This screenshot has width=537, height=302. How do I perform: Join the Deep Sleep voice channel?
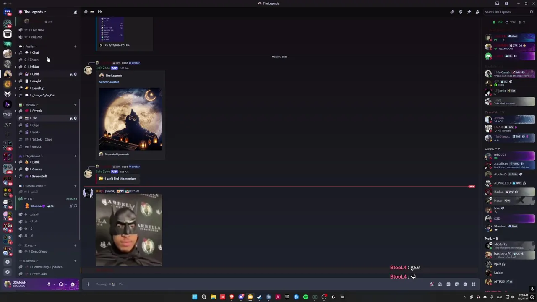(47, 251)
